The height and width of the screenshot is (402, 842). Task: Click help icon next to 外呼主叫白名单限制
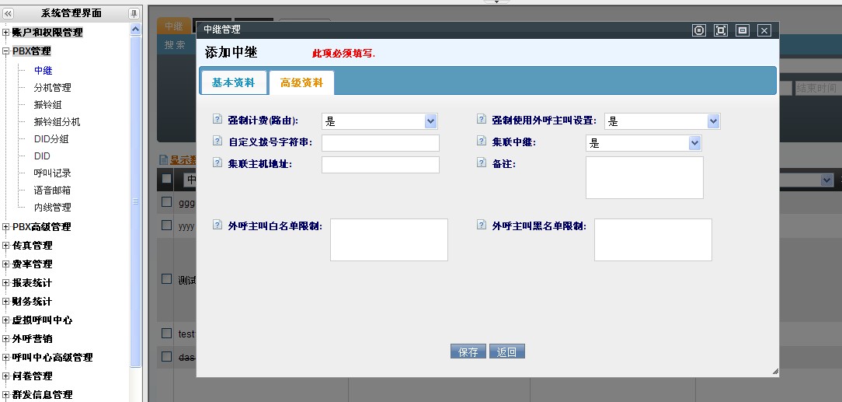pos(217,225)
